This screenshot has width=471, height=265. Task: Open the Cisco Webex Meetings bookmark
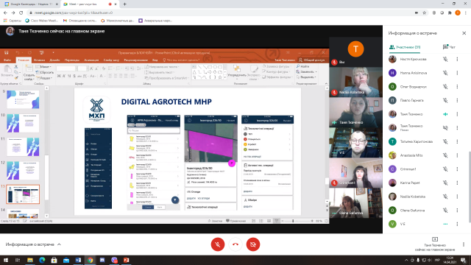42,21
